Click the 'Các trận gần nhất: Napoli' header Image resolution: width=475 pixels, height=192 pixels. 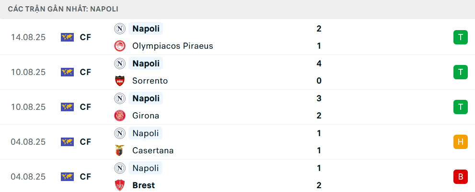[x=63, y=9]
